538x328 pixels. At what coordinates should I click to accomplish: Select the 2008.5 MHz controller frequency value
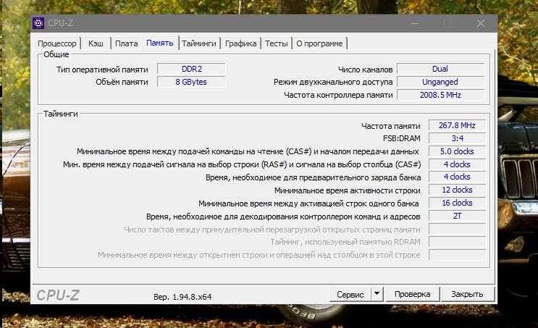[440, 95]
